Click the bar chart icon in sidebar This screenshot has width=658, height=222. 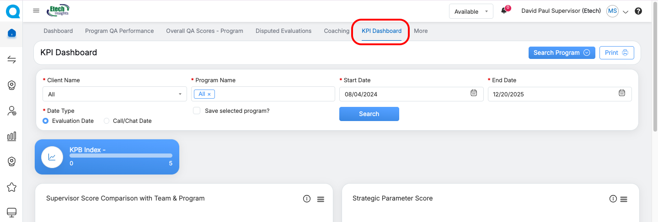[12, 136]
